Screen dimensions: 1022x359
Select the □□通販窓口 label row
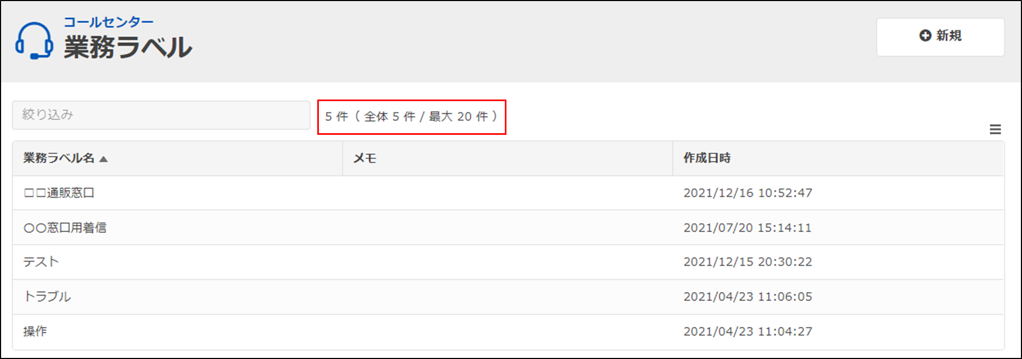click(x=508, y=193)
